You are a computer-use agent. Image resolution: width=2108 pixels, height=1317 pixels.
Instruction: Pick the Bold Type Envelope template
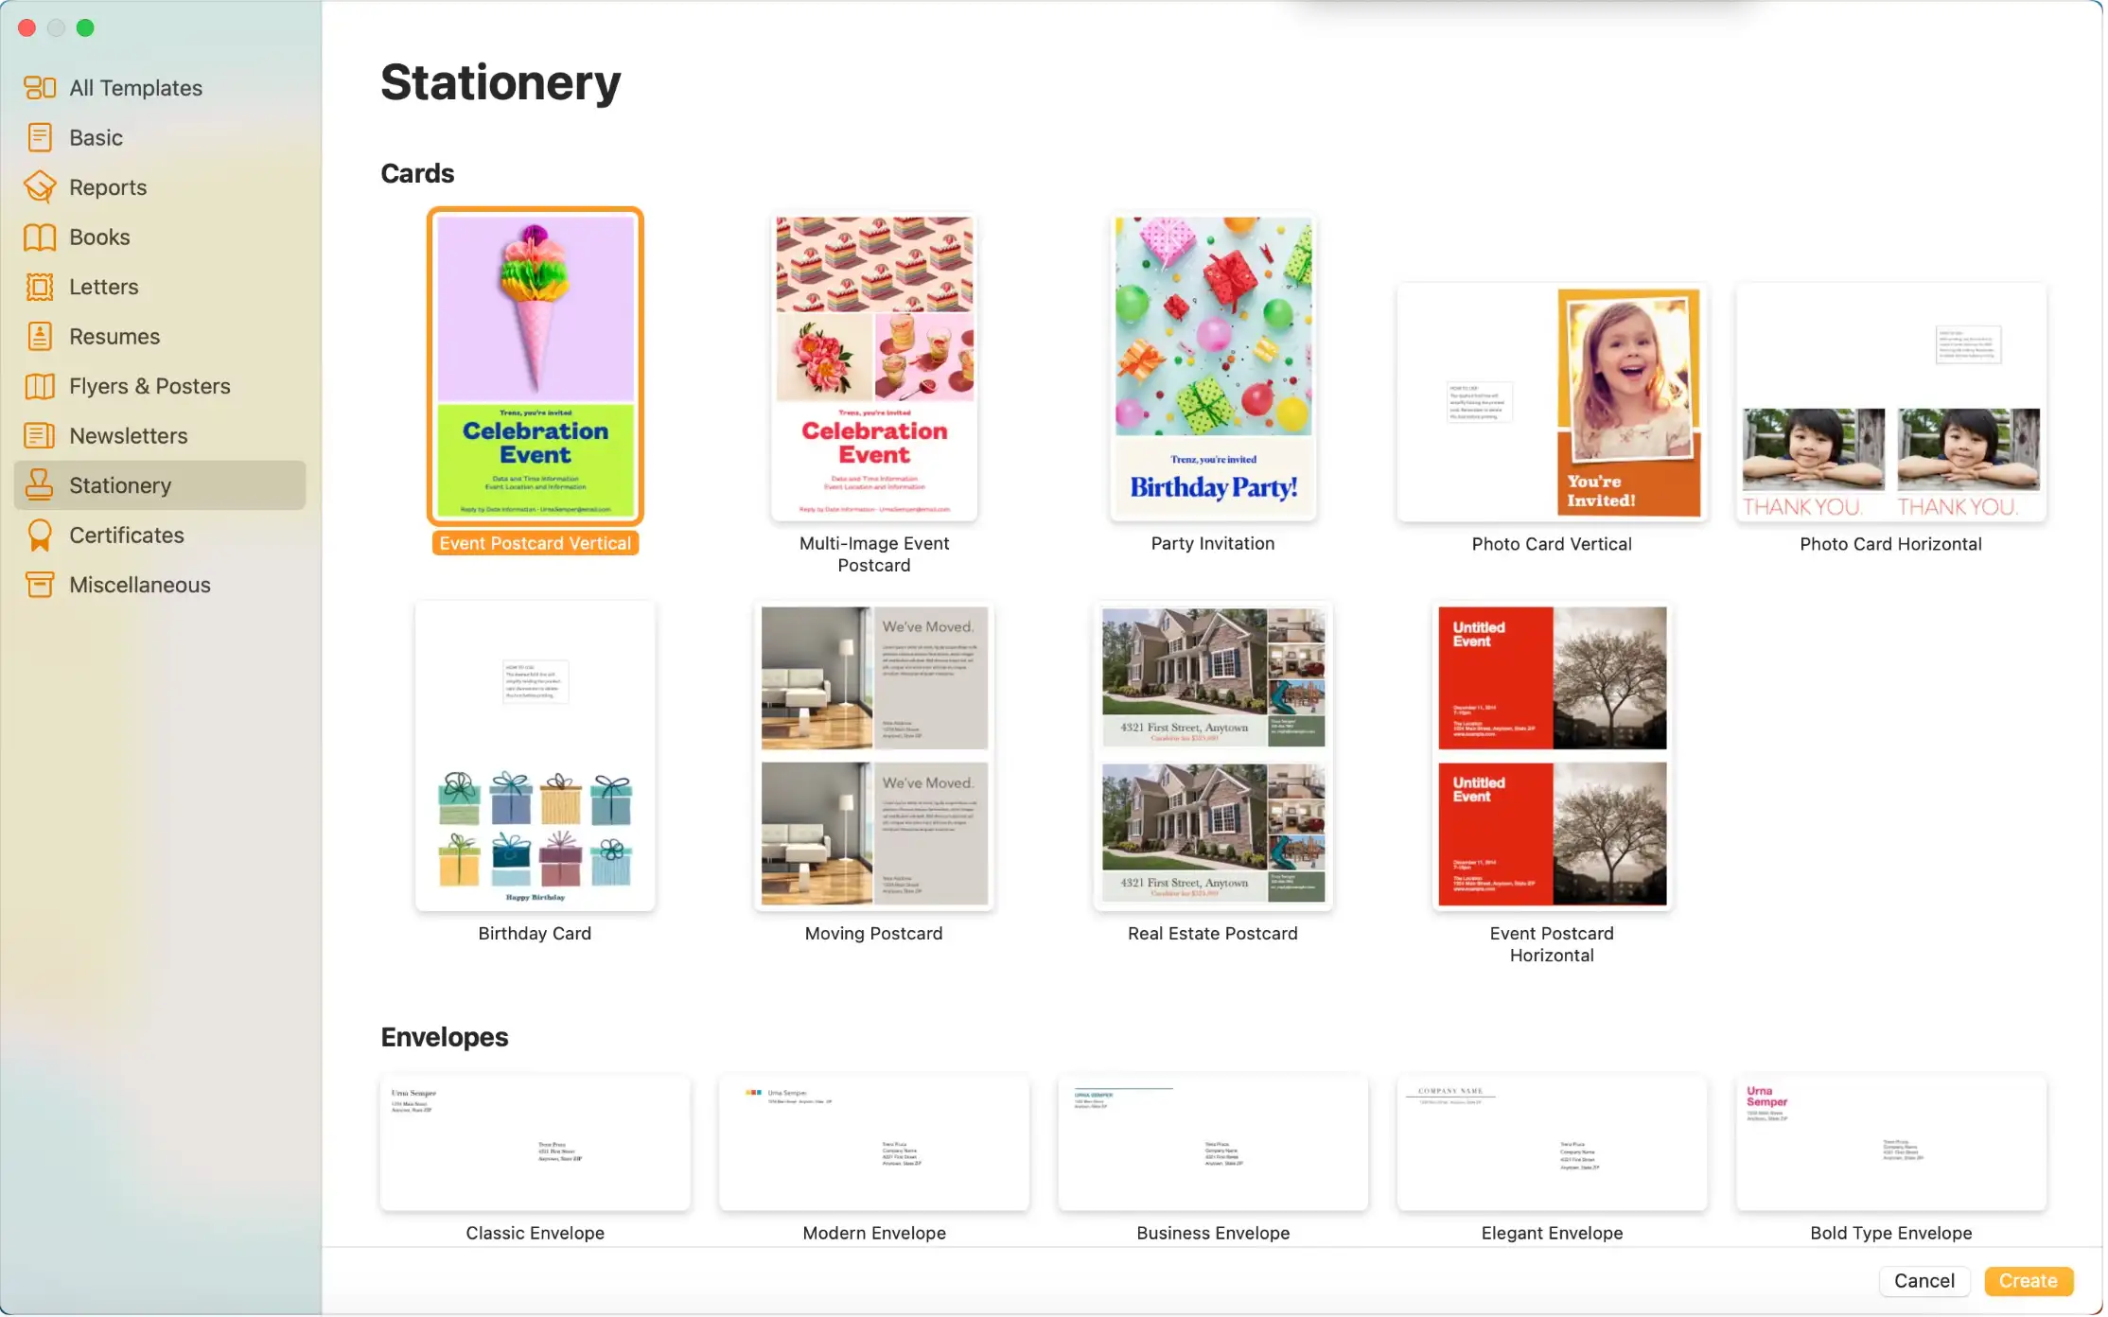point(1893,1145)
